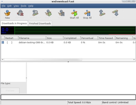136x105 pixels.
Task: Sort by Filename column header
Action: click(x=32, y=38)
